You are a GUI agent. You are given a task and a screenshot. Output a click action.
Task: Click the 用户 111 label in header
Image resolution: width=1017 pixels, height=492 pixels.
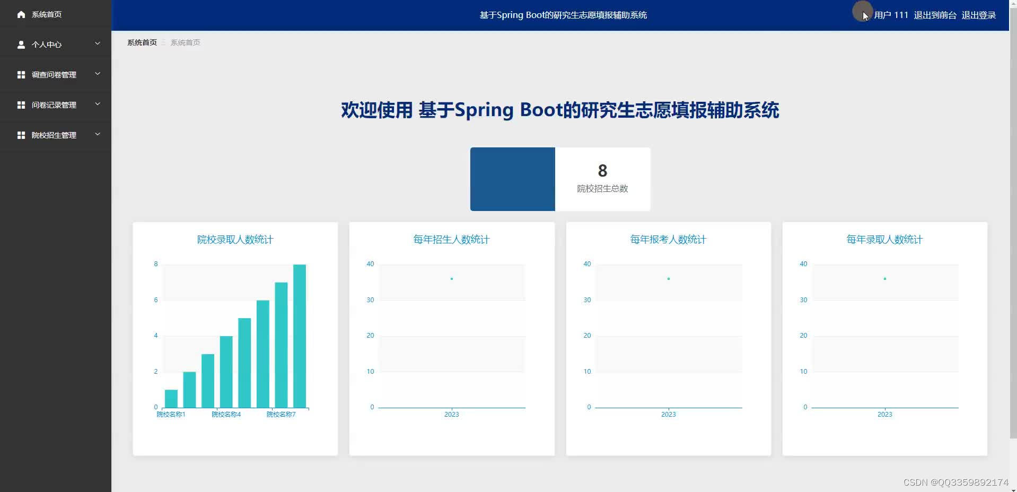tap(891, 15)
